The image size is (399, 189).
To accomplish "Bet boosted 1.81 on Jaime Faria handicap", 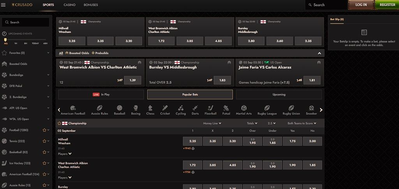I will coord(312,80).
